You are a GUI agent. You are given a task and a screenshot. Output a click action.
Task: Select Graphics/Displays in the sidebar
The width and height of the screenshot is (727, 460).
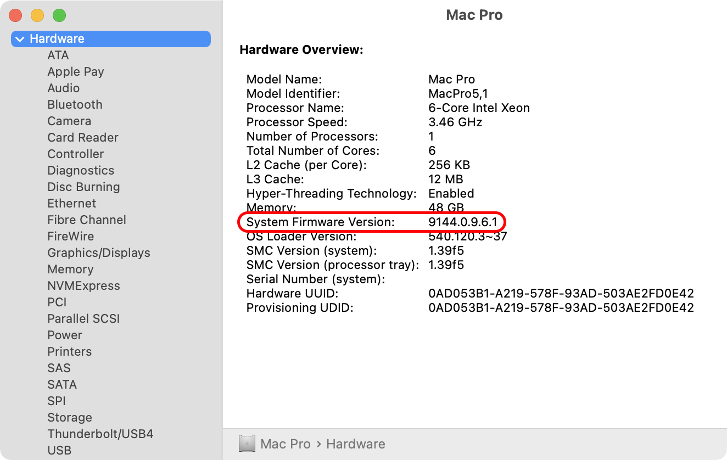[99, 253]
